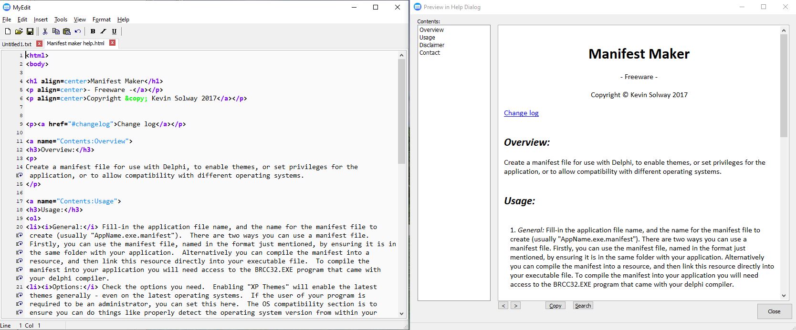Select Disclaimer in the Contents list
The width and height of the screenshot is (796, 330).
(x=432, y=45)
